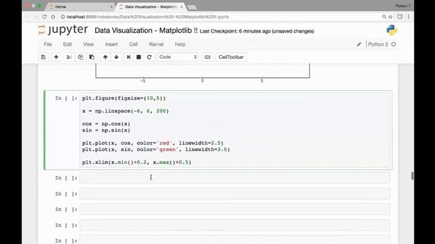435x244 pixels.
Task: Click the localhost address bar URL
Action: tap(147, 17)
